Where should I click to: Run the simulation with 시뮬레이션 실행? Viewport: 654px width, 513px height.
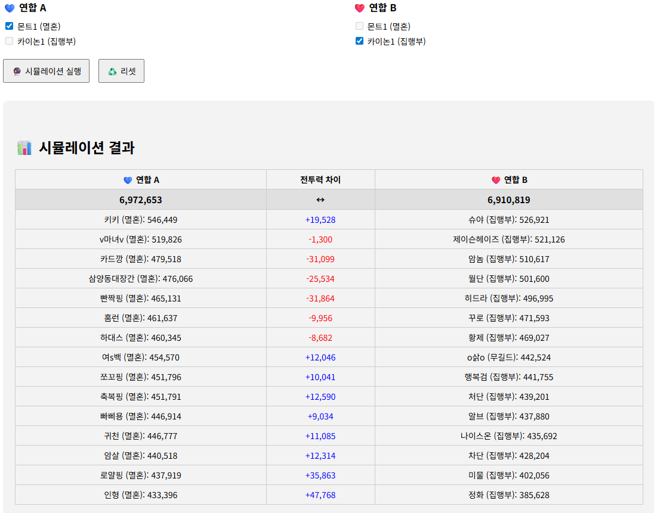click(47, 71)
